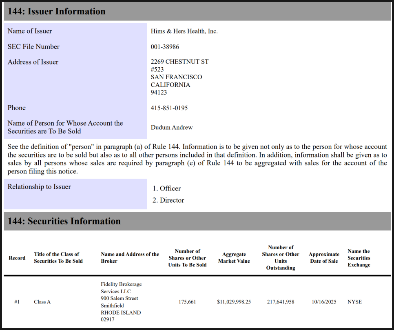
Task: Click the "Relationship to Issuer" label
Action: (39, 187)
